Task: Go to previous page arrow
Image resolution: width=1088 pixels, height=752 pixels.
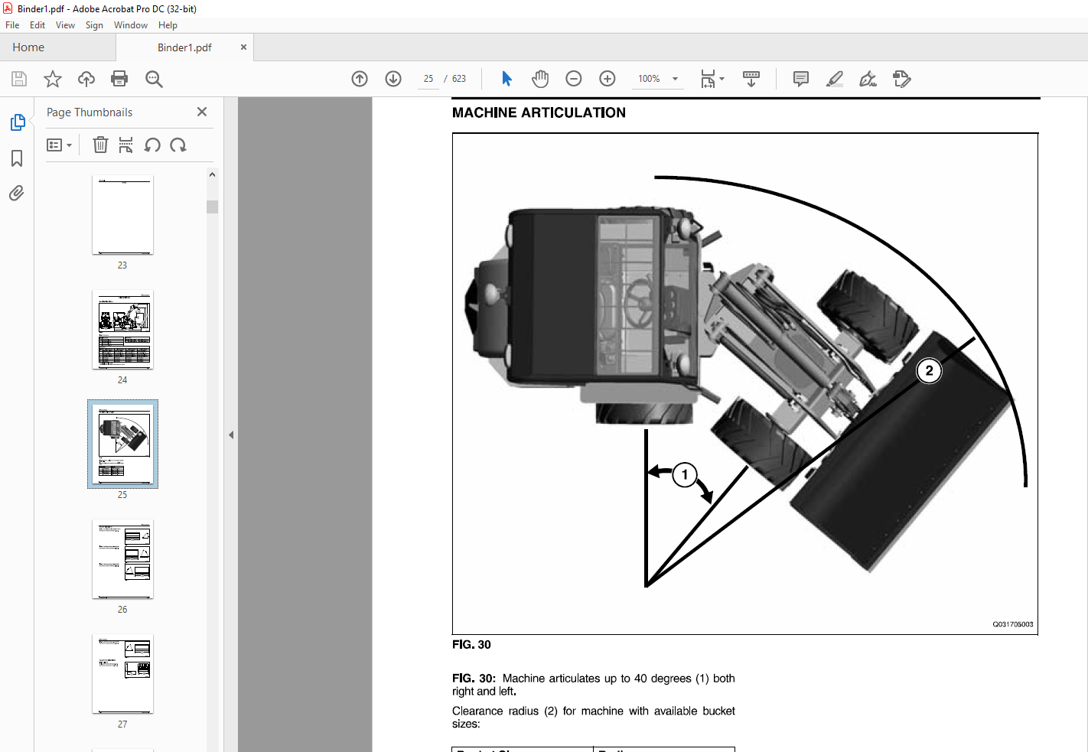Action: [360, 79]
